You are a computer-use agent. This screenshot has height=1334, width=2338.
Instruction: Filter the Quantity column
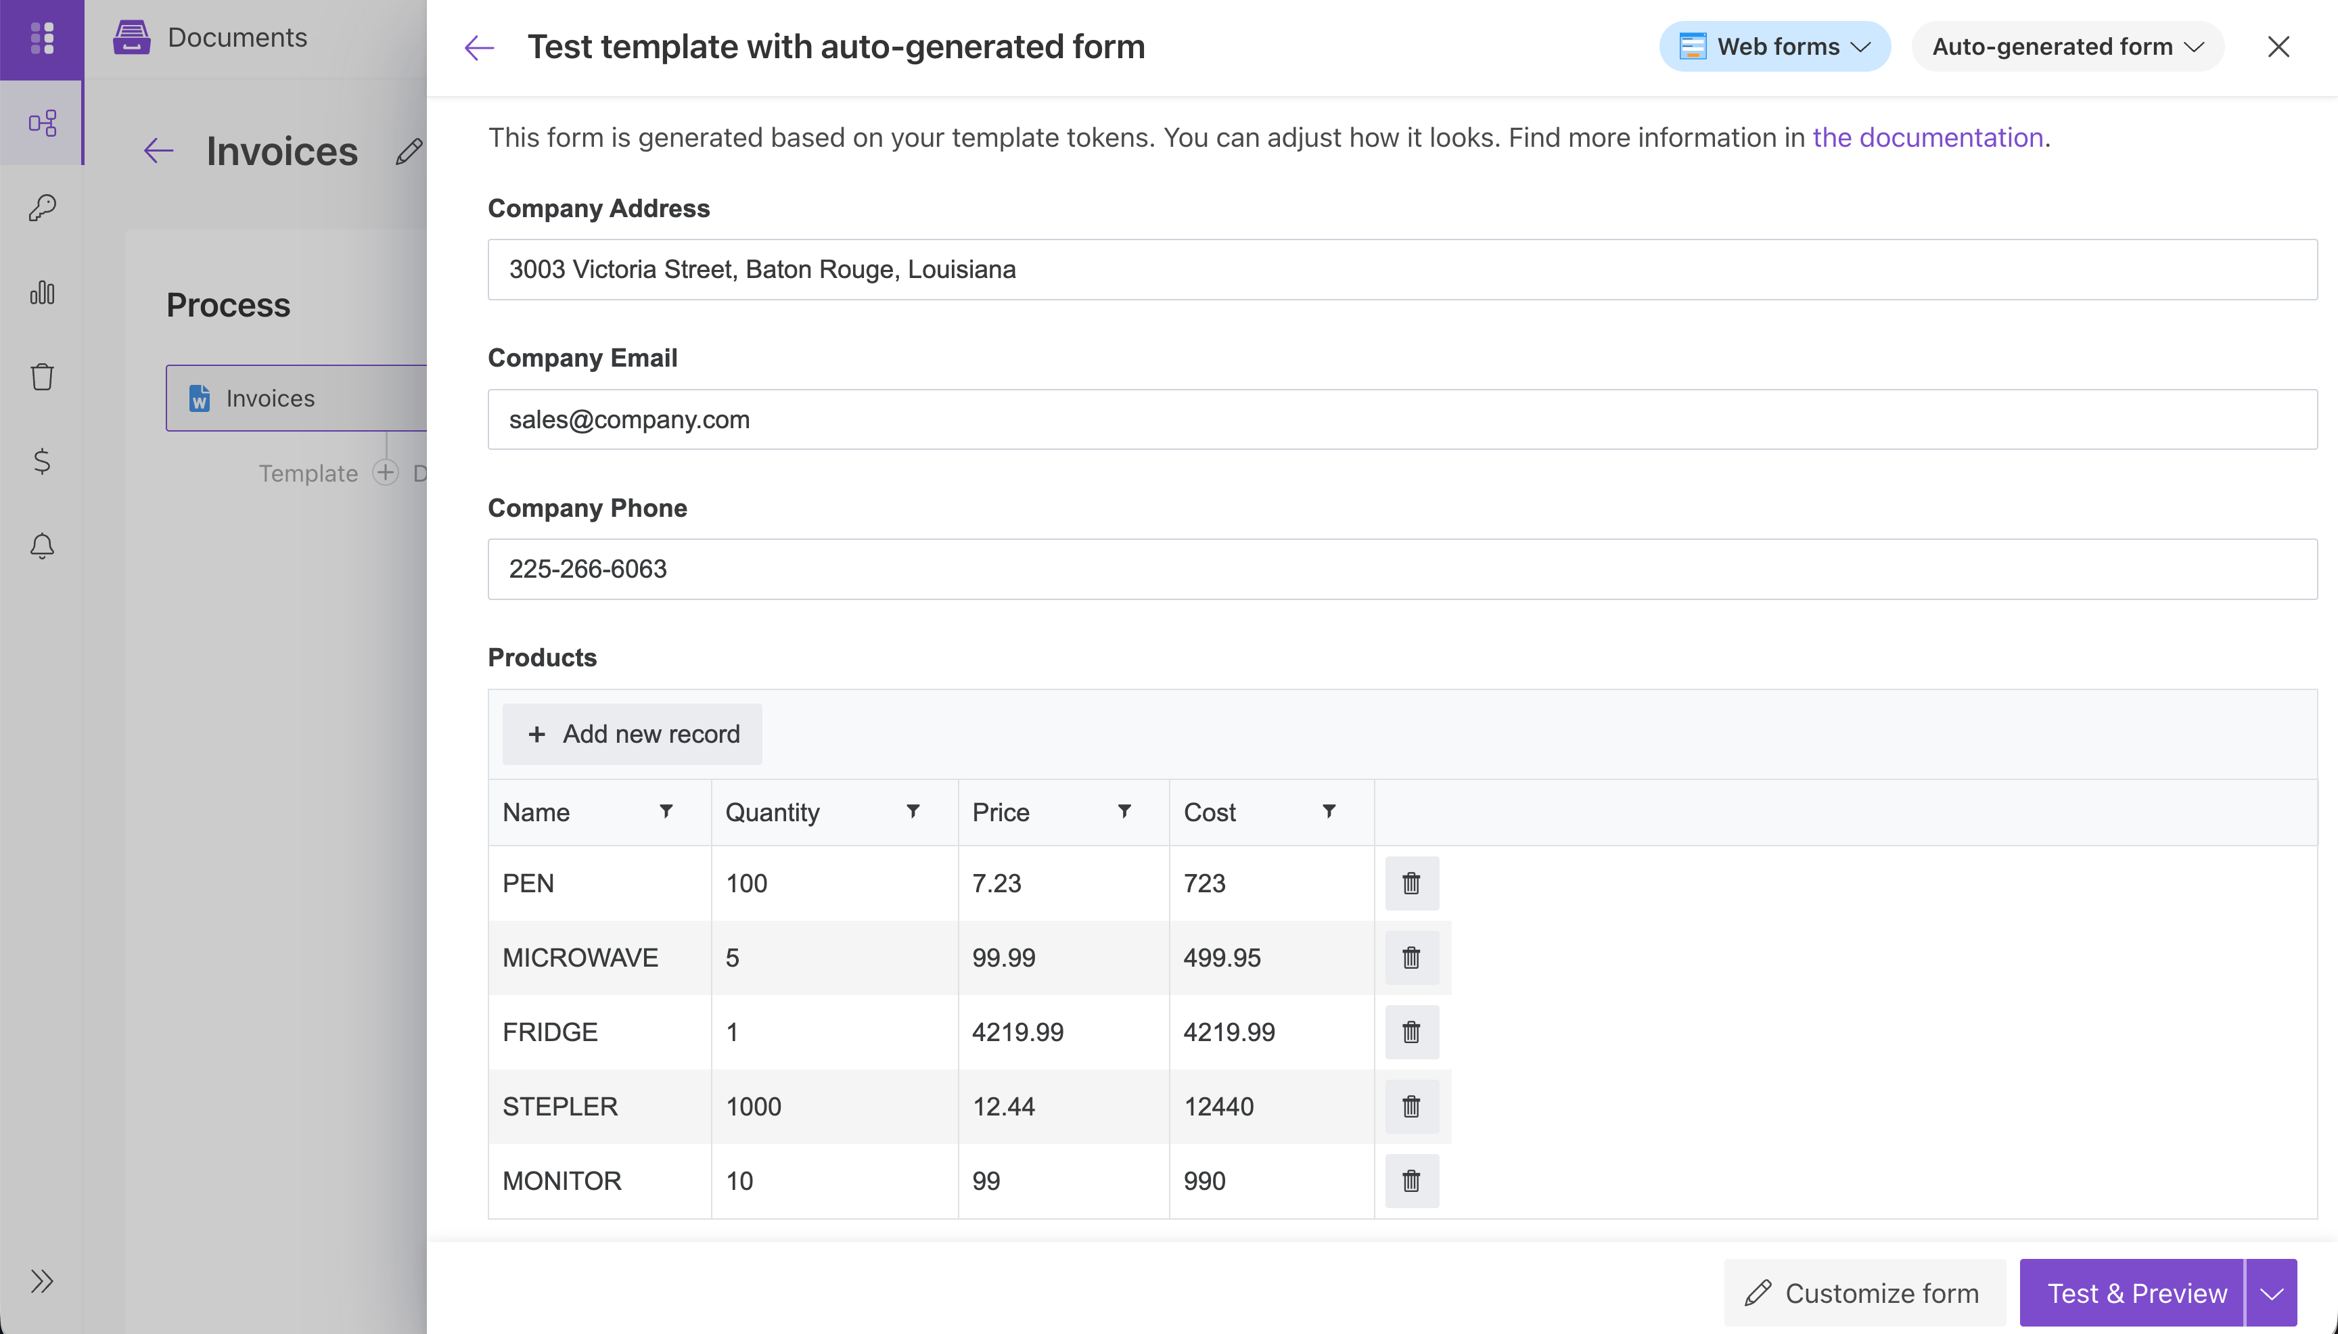pyautogui.click(x=913, y=811)
